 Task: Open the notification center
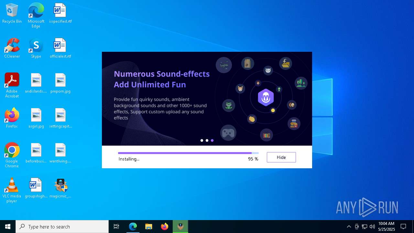(403, 227)
